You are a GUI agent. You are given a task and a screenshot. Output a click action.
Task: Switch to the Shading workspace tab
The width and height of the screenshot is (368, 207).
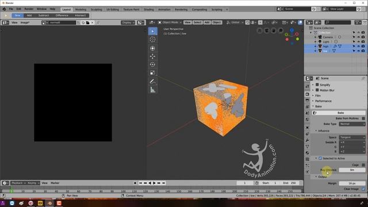pos(149,9)
